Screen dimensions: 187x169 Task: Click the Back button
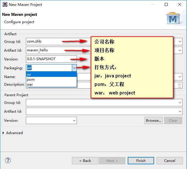click(85, 160)
